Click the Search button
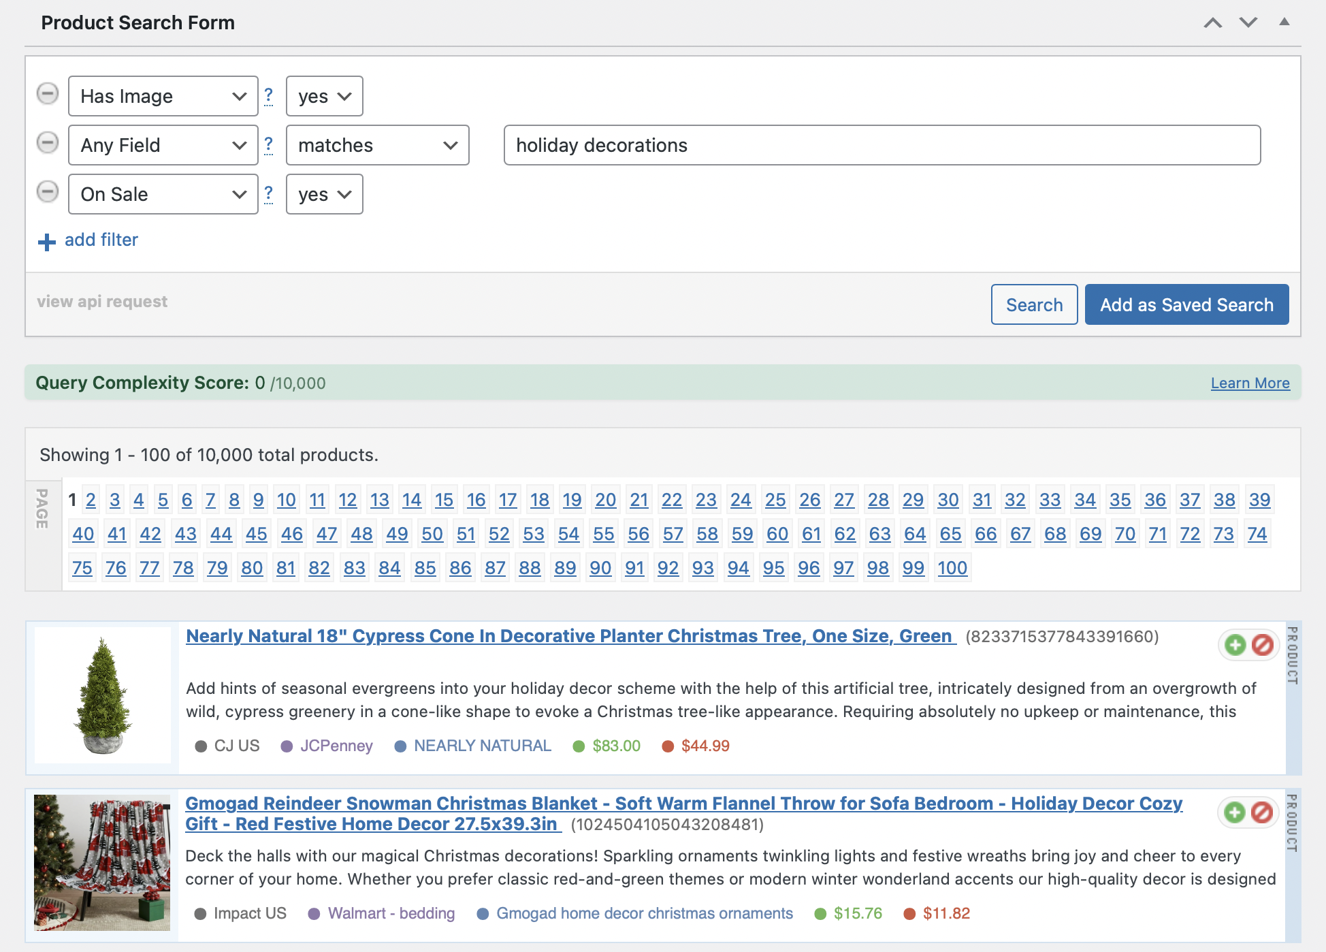The height and width of the screenshot is (952, 1326). click(1034, 304)
